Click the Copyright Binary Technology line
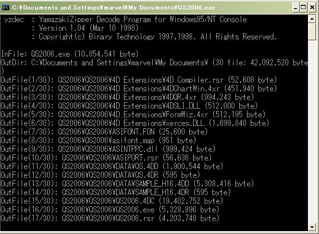 [x=158, y=37]
